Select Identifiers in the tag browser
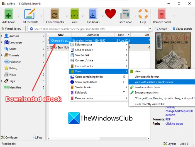 click(15, 87)
